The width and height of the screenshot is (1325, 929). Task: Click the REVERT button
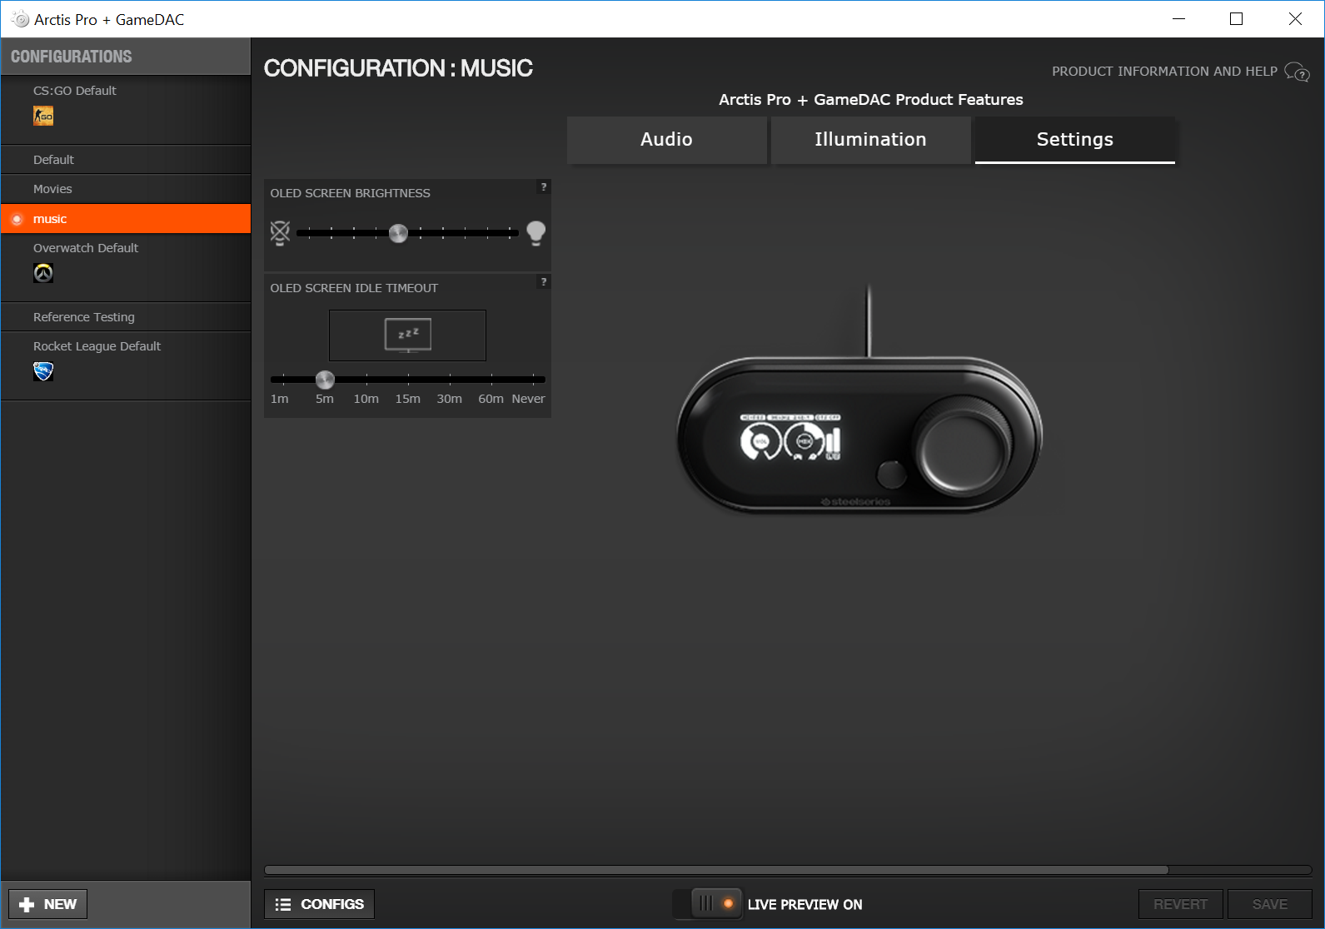[1180, 904]
